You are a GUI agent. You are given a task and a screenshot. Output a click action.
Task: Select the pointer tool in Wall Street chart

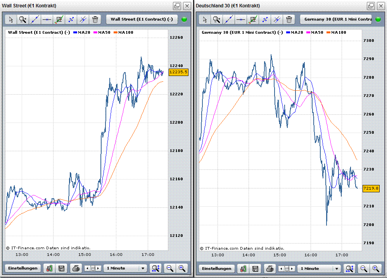coord(11,19)
